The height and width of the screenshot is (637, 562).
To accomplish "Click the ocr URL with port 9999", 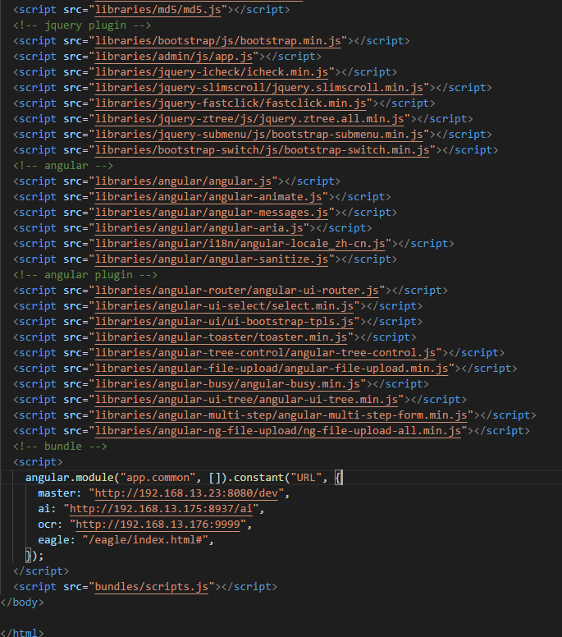I will [x=159, y=524].
